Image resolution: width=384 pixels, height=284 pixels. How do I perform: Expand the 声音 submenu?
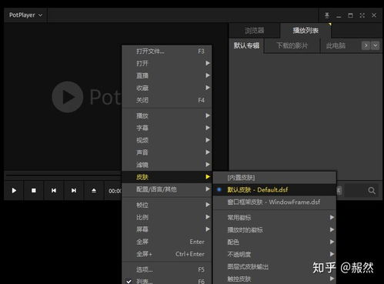pos(167,152)
